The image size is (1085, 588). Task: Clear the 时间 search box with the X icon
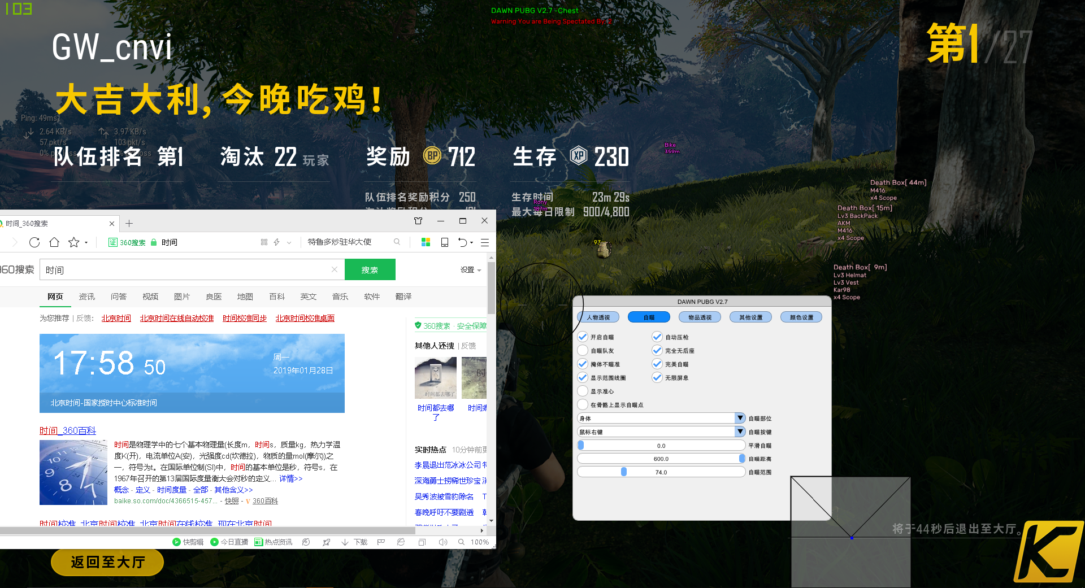(335, 269)
